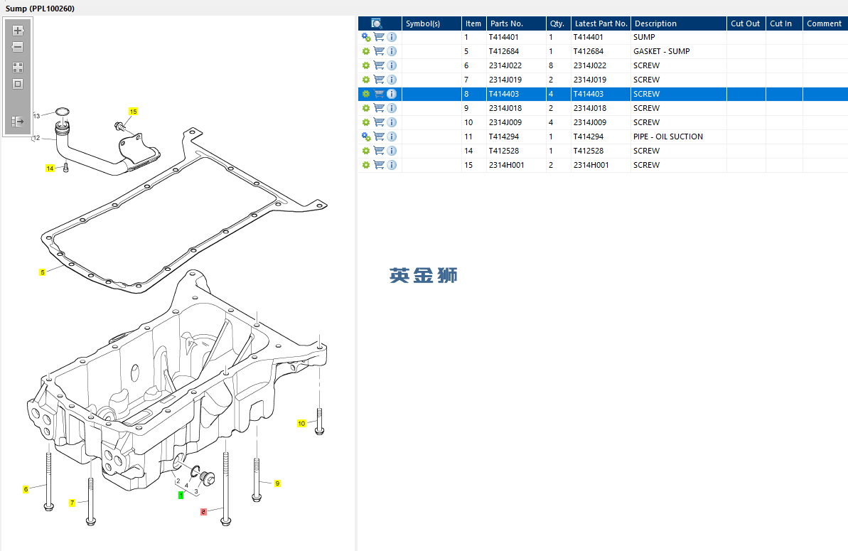Click the four-squares grid view icon
The image size is (848, 551).
(18, 68)
